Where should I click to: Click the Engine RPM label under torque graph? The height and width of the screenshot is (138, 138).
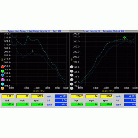click(x=39, y=91)
